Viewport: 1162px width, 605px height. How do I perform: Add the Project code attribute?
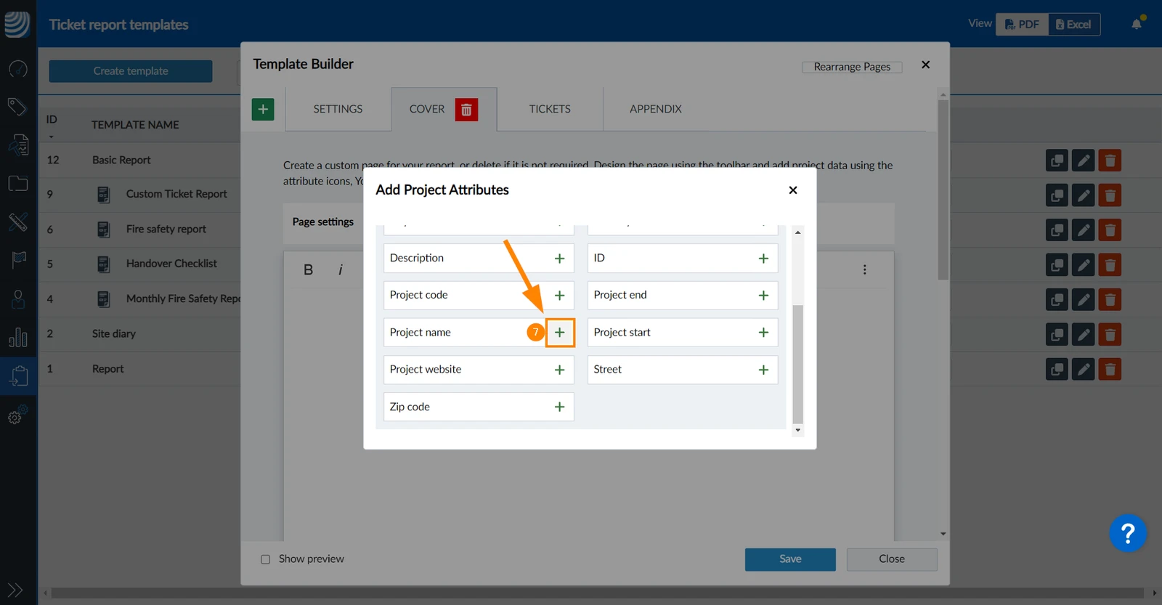(559, 296)
